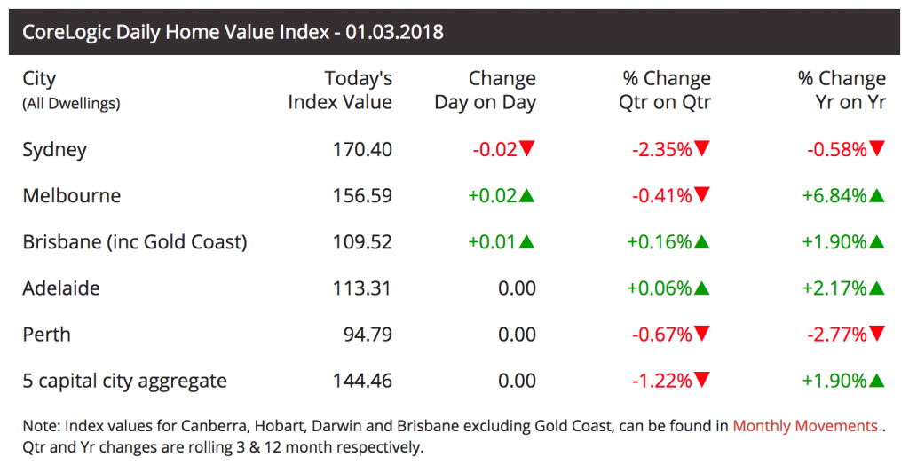The width and height of the screenshot is (909, 465).
Task: Select the Sydney city row label
Action: click(x=54, y=149)
